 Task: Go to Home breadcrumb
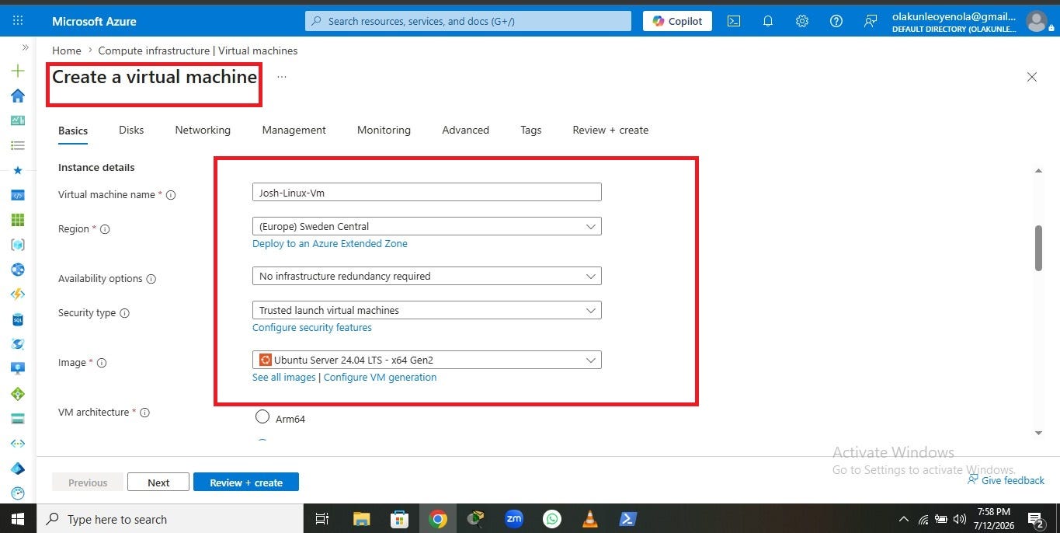(x=67, y=51)
